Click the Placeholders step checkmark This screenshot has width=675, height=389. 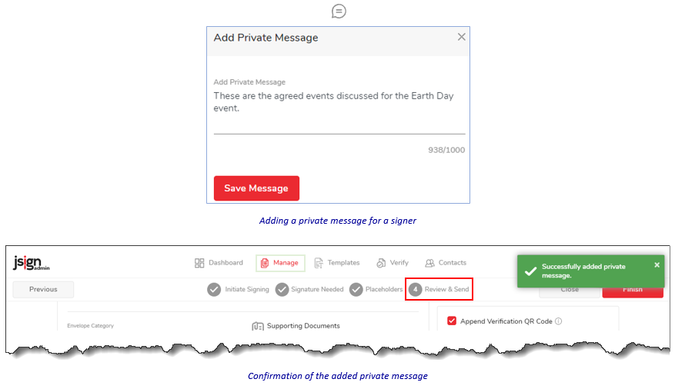click(x=356, y=290)
